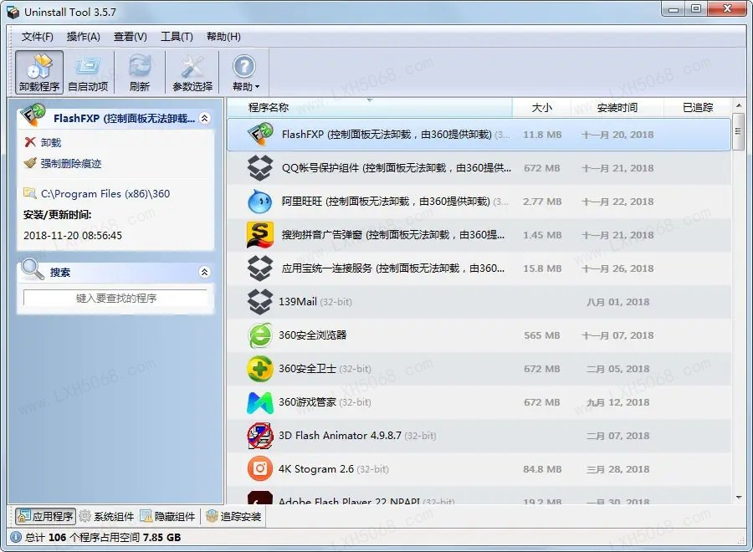753x552 pixels.
Task: Click the 360游戏管家 program icon
Action: click(260, 402)
